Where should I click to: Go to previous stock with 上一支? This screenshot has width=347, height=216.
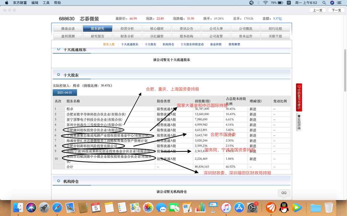click(x=318, y=10)
